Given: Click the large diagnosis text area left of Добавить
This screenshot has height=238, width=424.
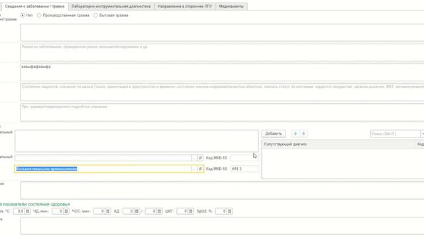Looking at the screenshot, I should coord(136,141).
